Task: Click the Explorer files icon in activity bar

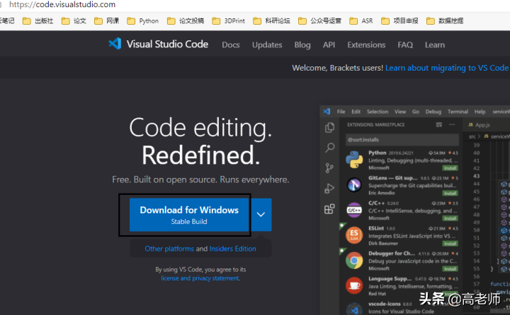Action: tap(329, 128)
